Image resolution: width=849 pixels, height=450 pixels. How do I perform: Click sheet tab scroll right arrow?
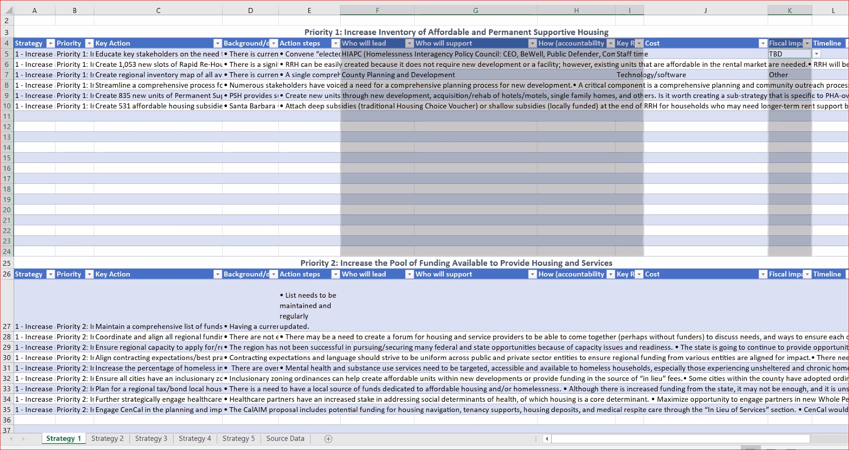(x=24, y=439)
